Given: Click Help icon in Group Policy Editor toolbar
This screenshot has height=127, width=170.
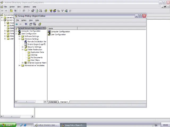Looking at the screenshot, I should 40,24.
